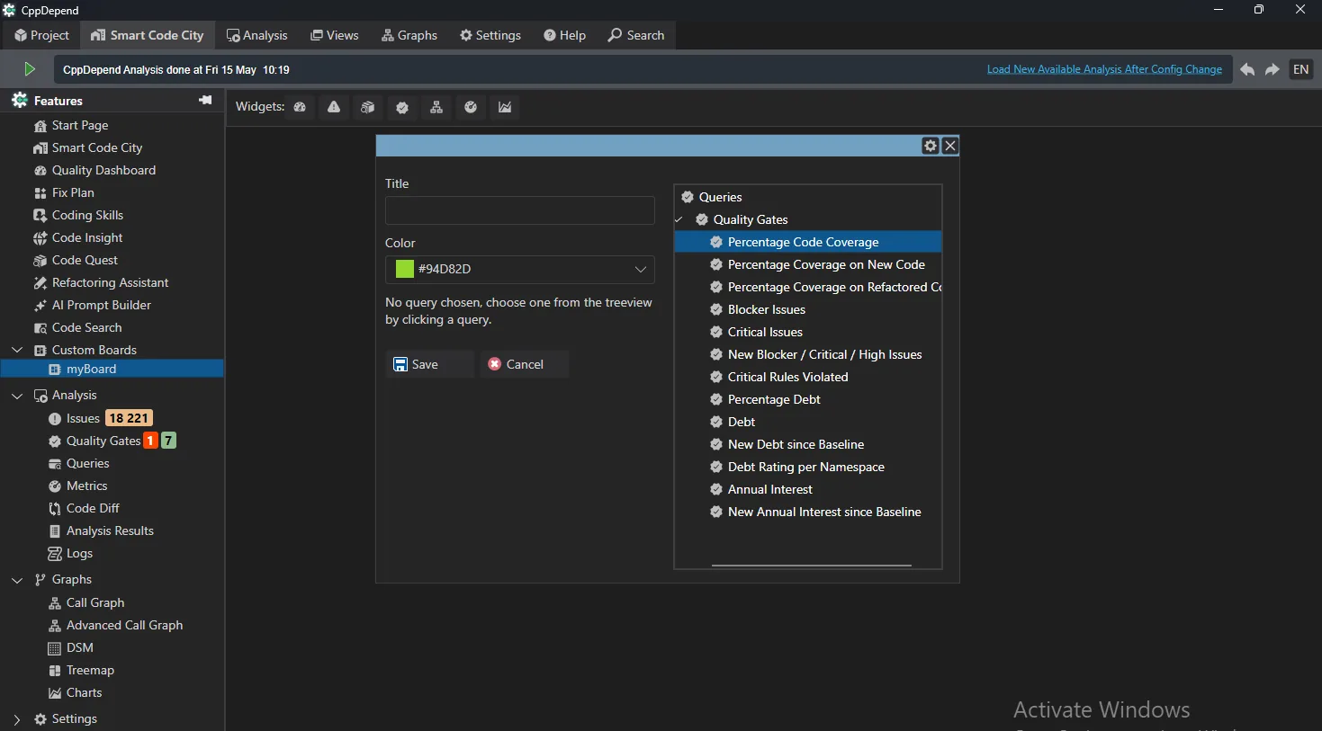Open the Color dropdown arrow
The height and width of the screenshot is (731, 1322).
point(641,269)
